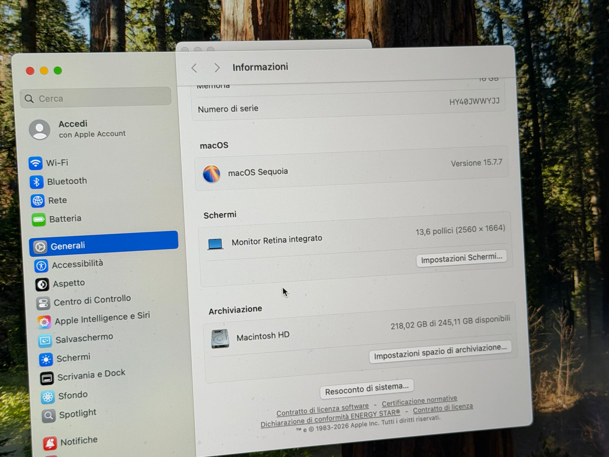Open Impostazioni Schermi button
This screenshot has height=457, width=609.
(x=461, y=258)
